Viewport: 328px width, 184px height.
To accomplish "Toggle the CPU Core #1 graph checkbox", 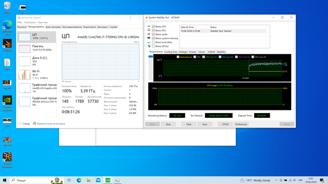I will pyautogui.click(x=203, y=57).
